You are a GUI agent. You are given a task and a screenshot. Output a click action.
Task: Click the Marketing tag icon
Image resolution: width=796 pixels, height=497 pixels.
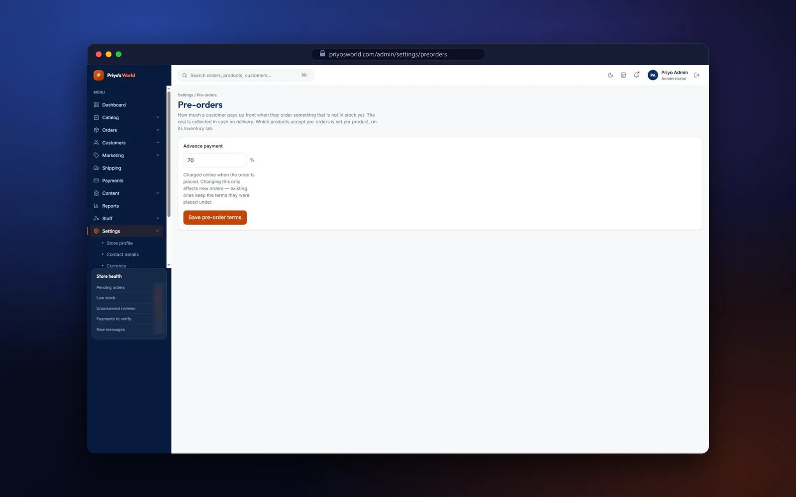(x=97, y=155)
